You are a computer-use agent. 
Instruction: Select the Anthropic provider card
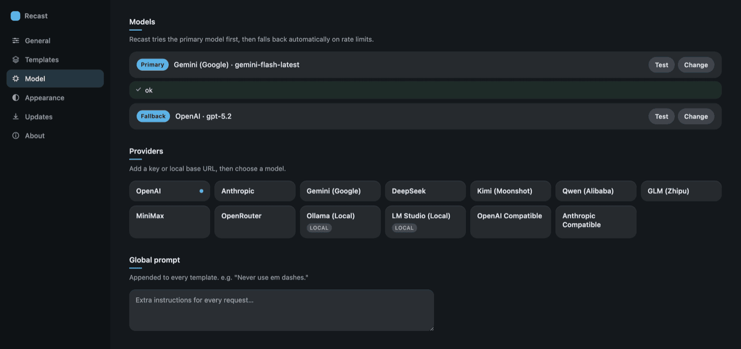coord(255,191)
